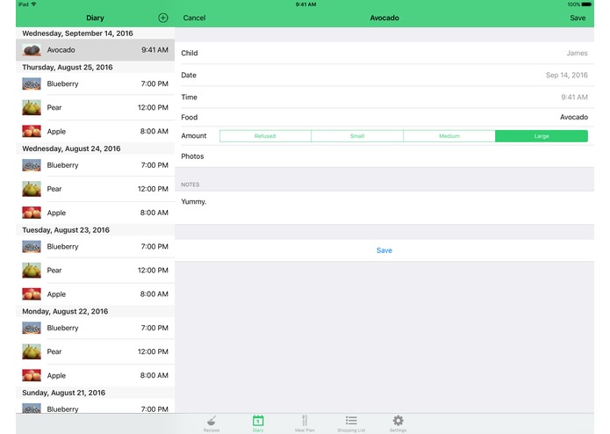Viewport: 610px width, 434px height.
Task: Open Pear thumbnail under August 25
Action: point(32,107)
